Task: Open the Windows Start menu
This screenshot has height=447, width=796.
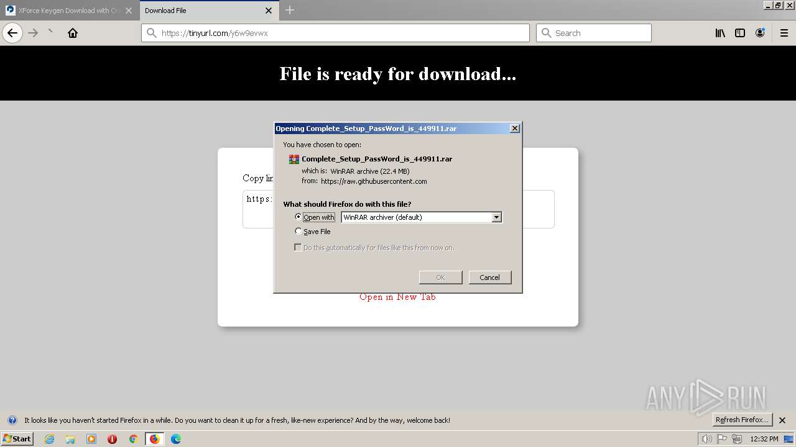Action: pyautogui.click(x=17, y=438)
